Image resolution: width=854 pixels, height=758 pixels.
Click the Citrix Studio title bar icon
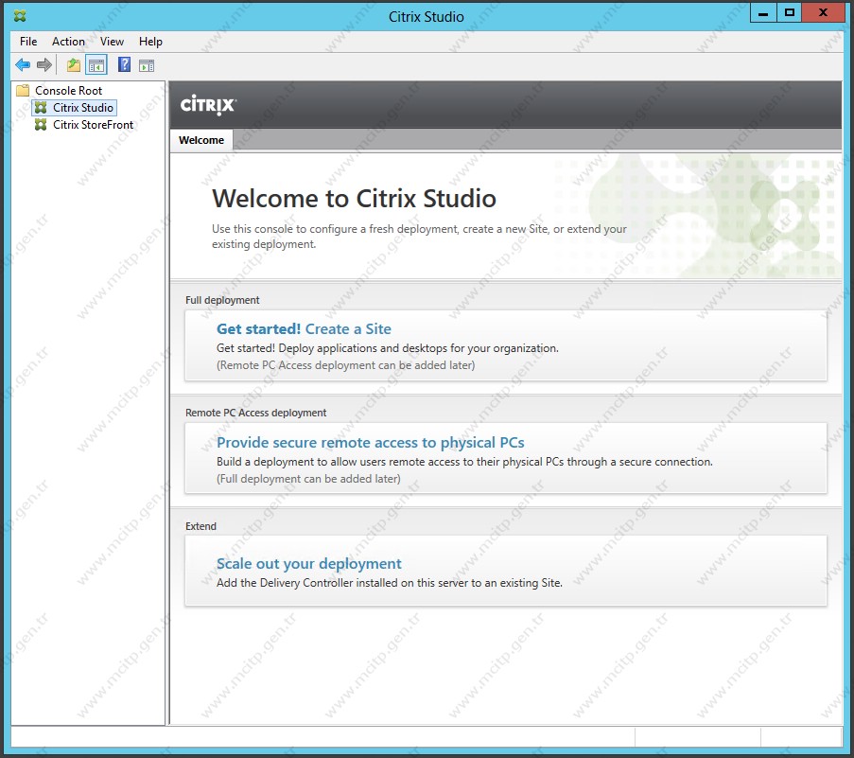20,16
